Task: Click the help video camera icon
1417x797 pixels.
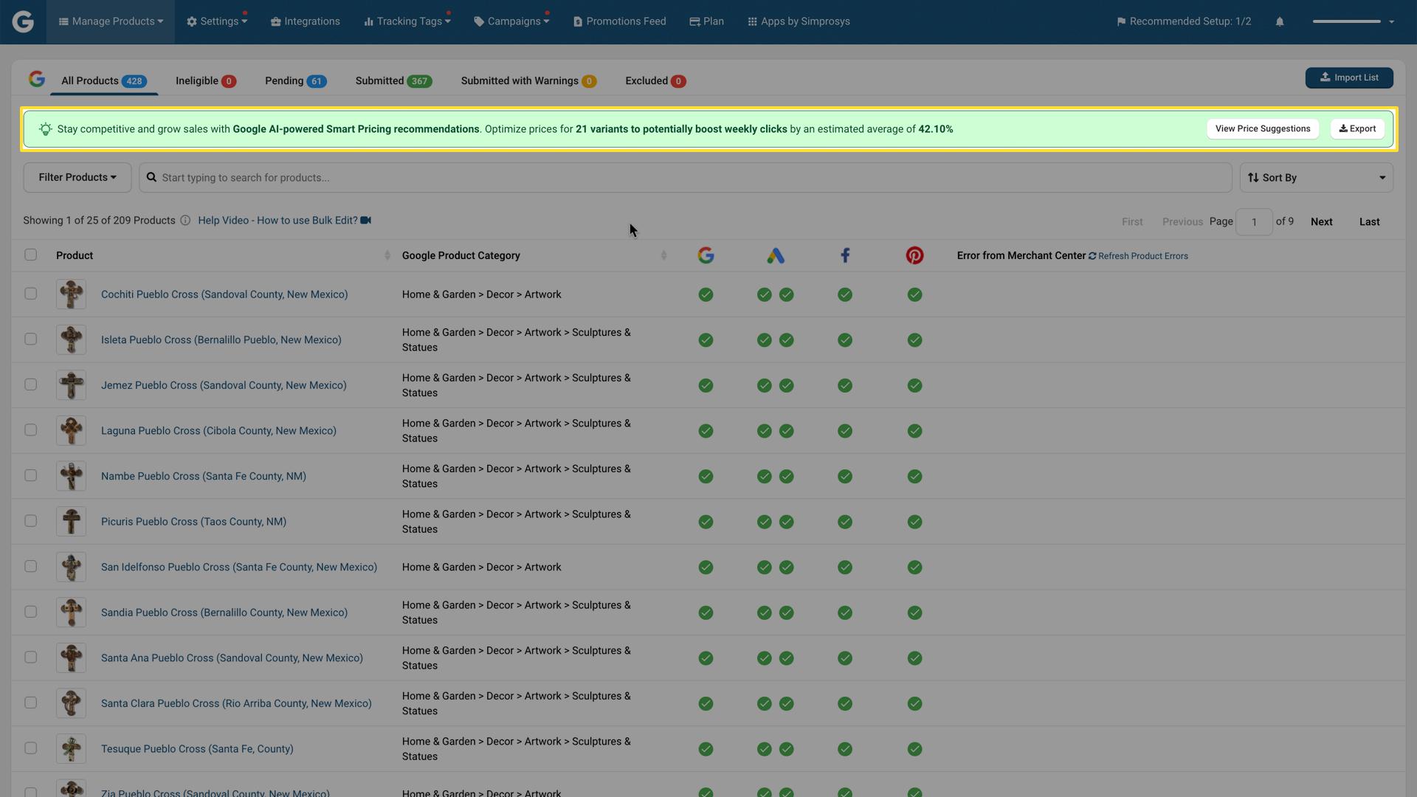Action: click(x=365, y=220)
